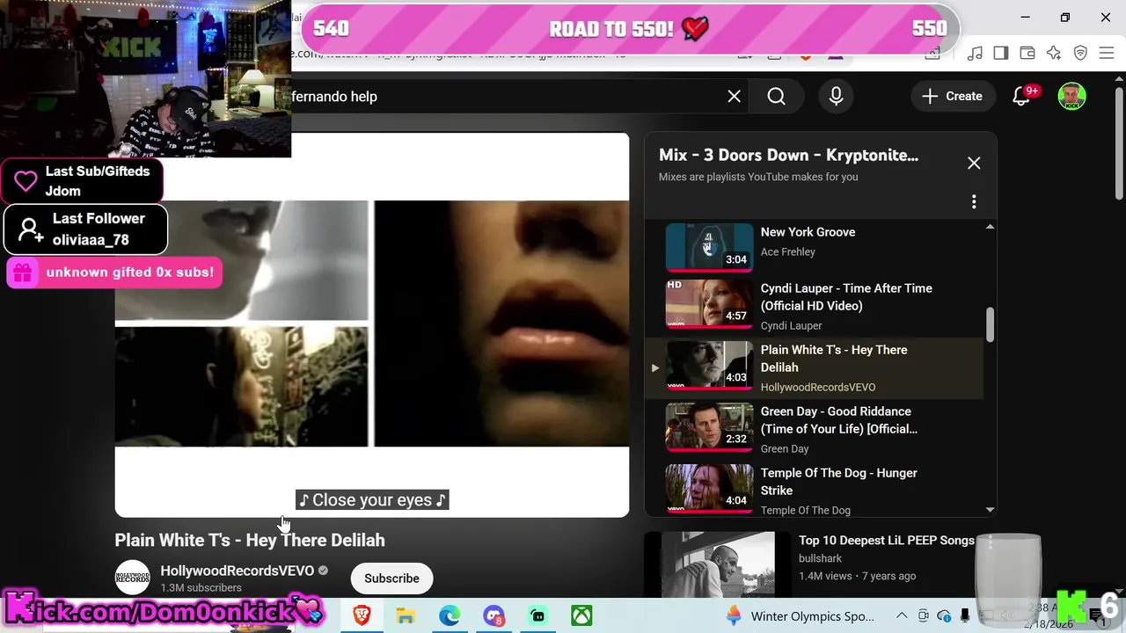The height and width of the screenshot is (633, 1126).
Task: Open YouTube notifications bell
Action: point(1021,97)
